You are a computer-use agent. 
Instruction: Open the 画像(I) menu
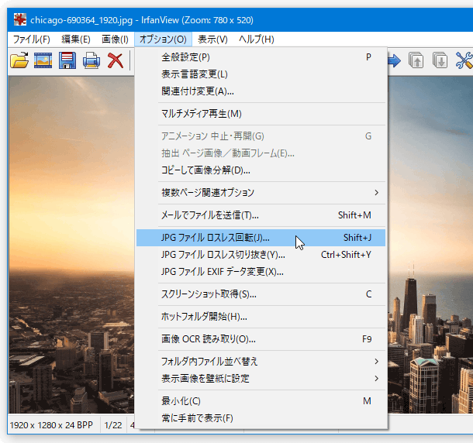115,39
